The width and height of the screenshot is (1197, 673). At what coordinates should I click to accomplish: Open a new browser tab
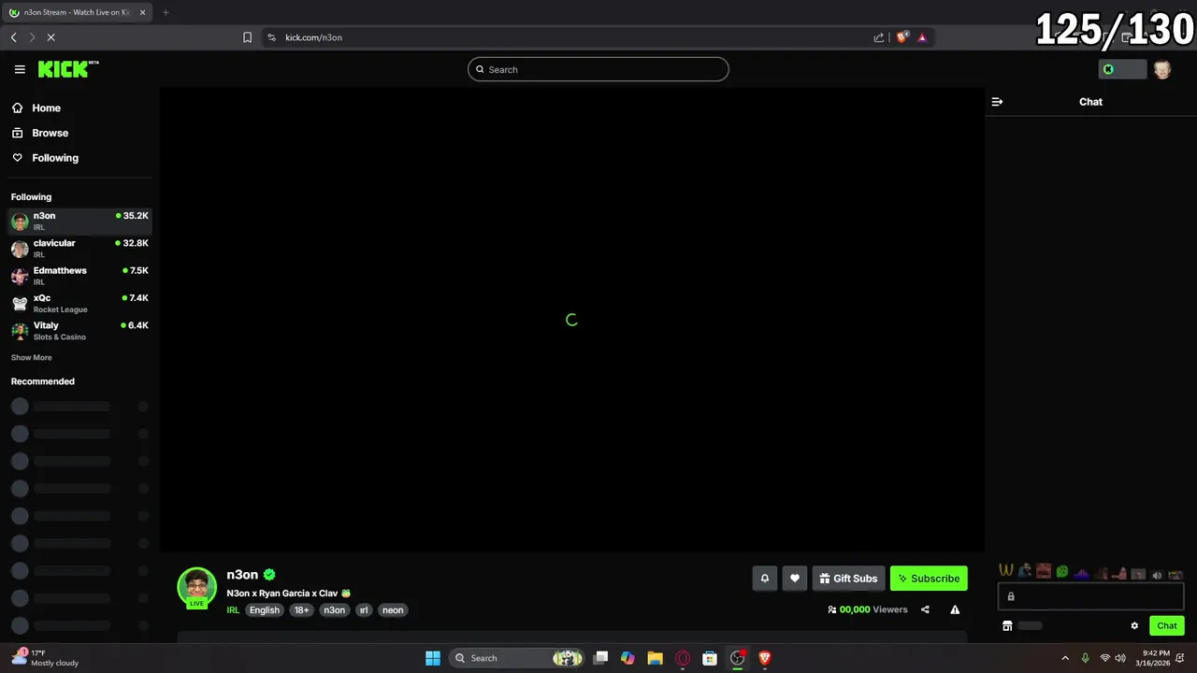166,12
